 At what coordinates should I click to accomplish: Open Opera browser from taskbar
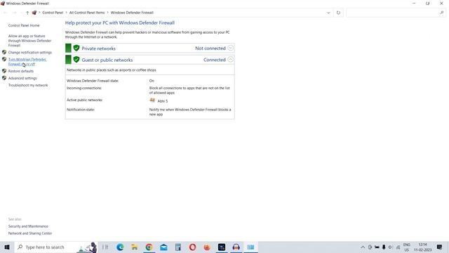pos(192,247)
